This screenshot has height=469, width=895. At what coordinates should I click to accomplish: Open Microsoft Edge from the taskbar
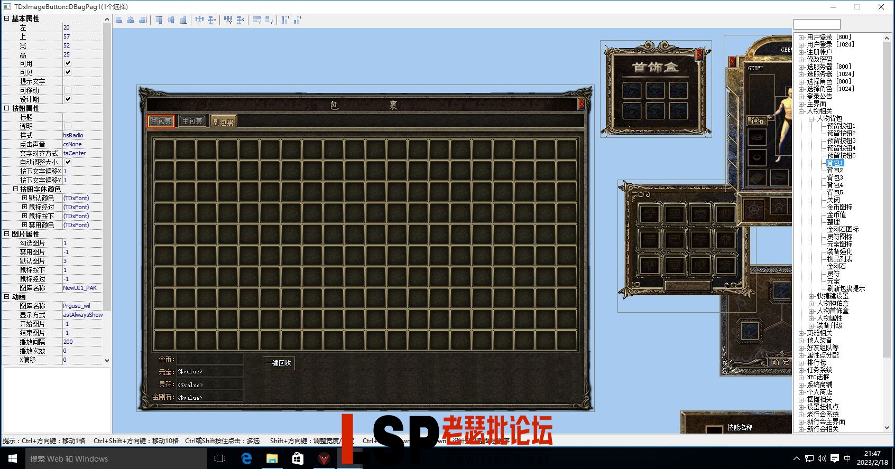tap(246, 458)
